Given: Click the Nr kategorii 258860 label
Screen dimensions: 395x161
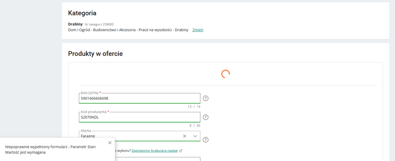Looking at the screenshot, I should [x=99, y=25].
